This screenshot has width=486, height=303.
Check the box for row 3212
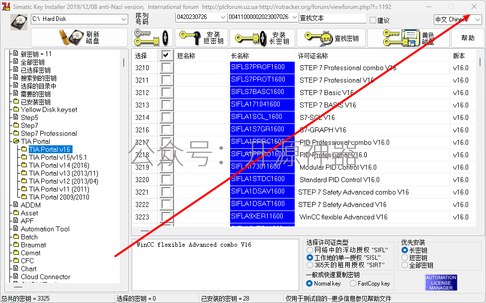tap(166, 93)
